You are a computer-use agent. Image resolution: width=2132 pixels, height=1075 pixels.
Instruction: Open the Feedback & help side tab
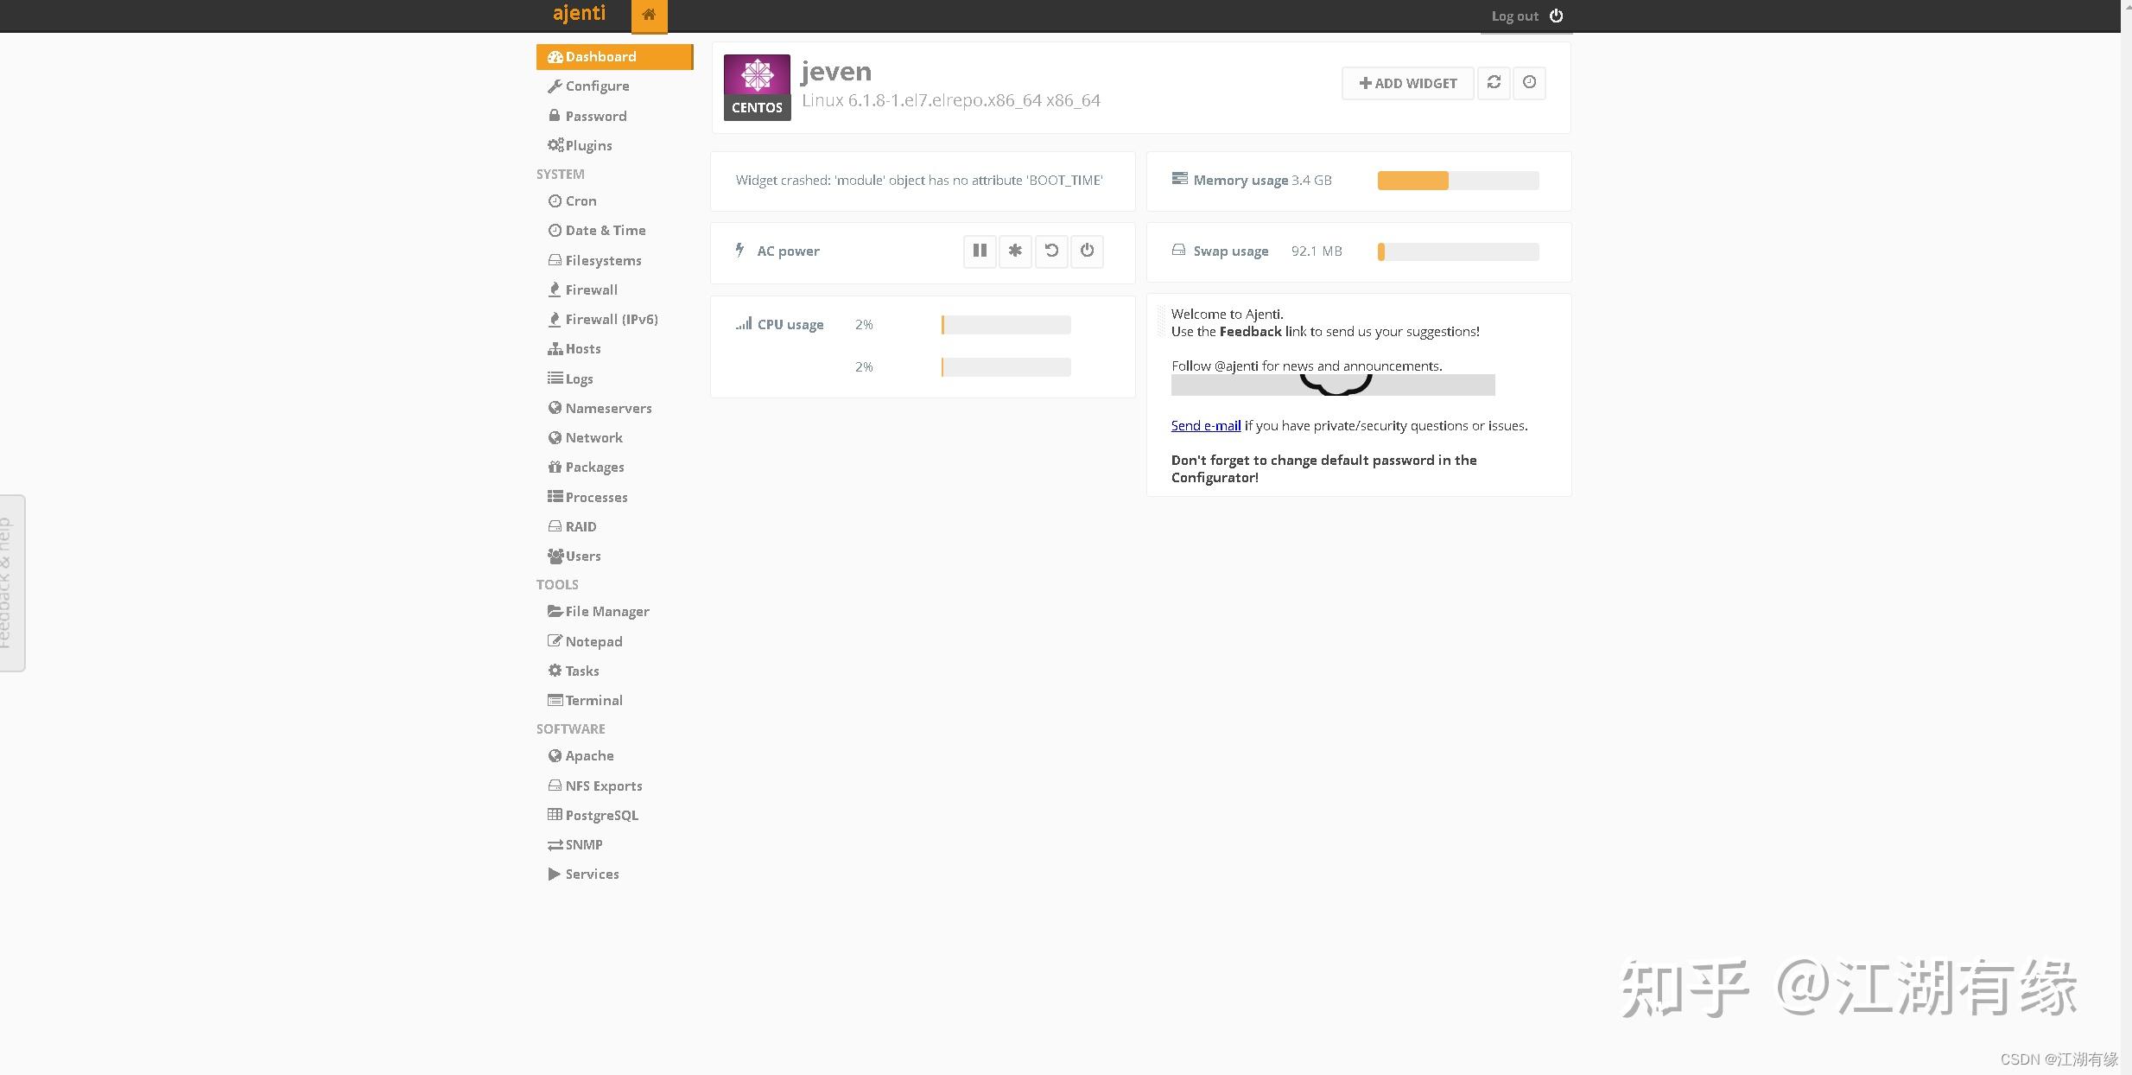coord(10,582)
